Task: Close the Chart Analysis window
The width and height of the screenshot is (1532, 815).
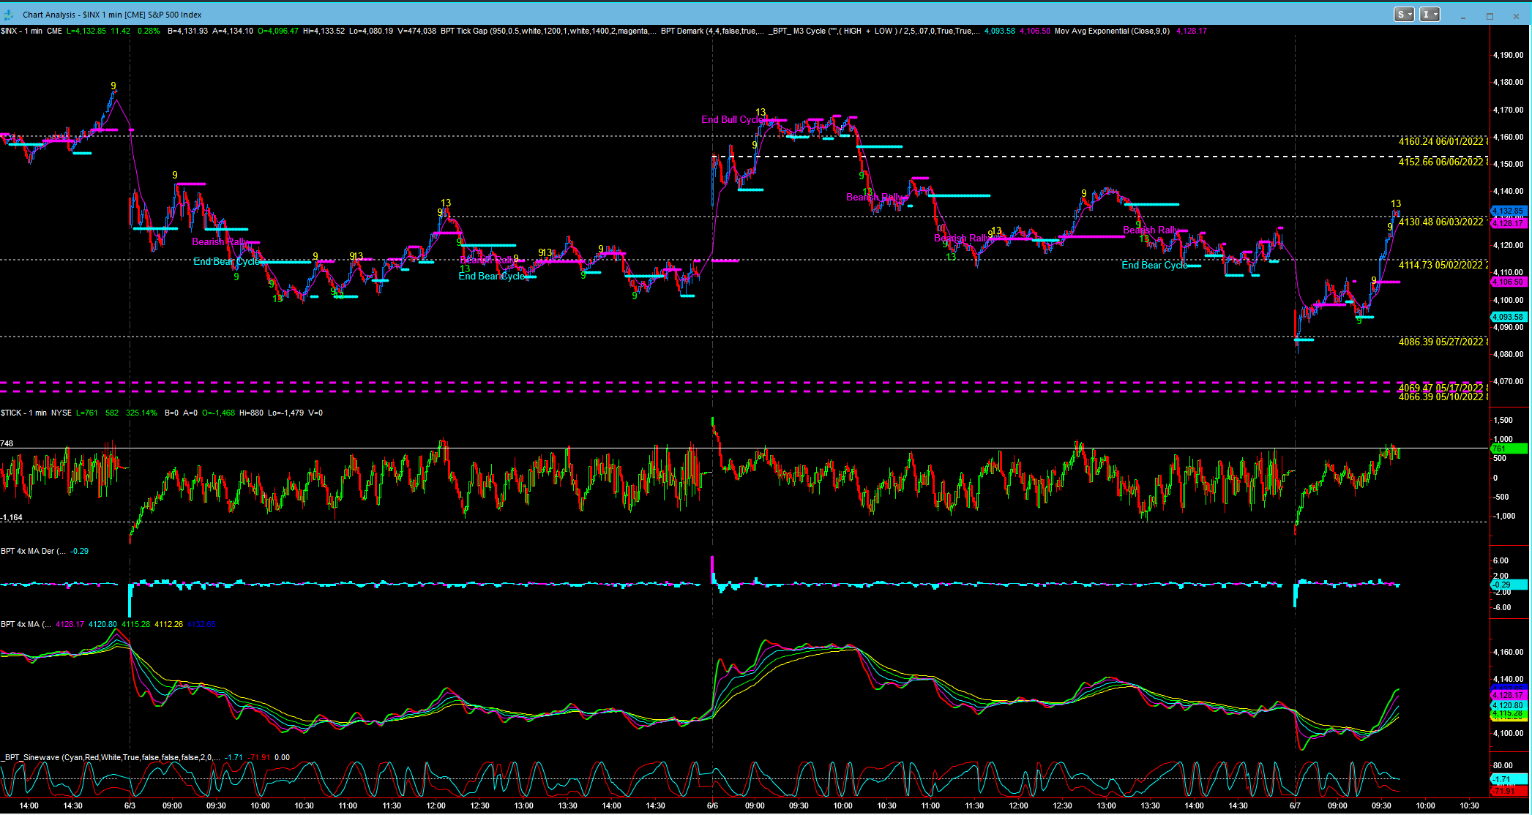Action: pos(1516,15)
